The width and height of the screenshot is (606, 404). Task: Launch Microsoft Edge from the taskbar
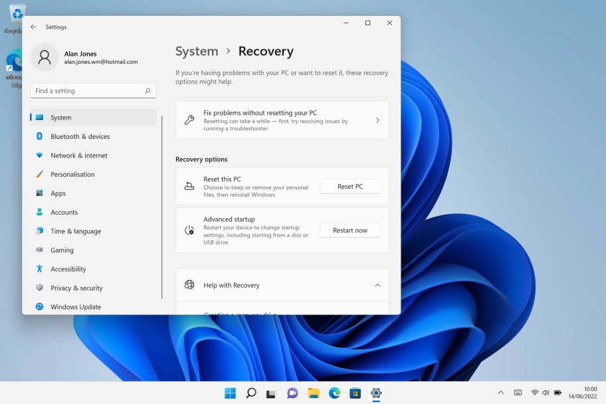click(x=333, y=393)
